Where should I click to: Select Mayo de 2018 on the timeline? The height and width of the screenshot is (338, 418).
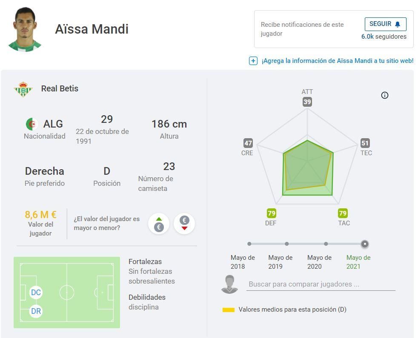tap(249, 244)
